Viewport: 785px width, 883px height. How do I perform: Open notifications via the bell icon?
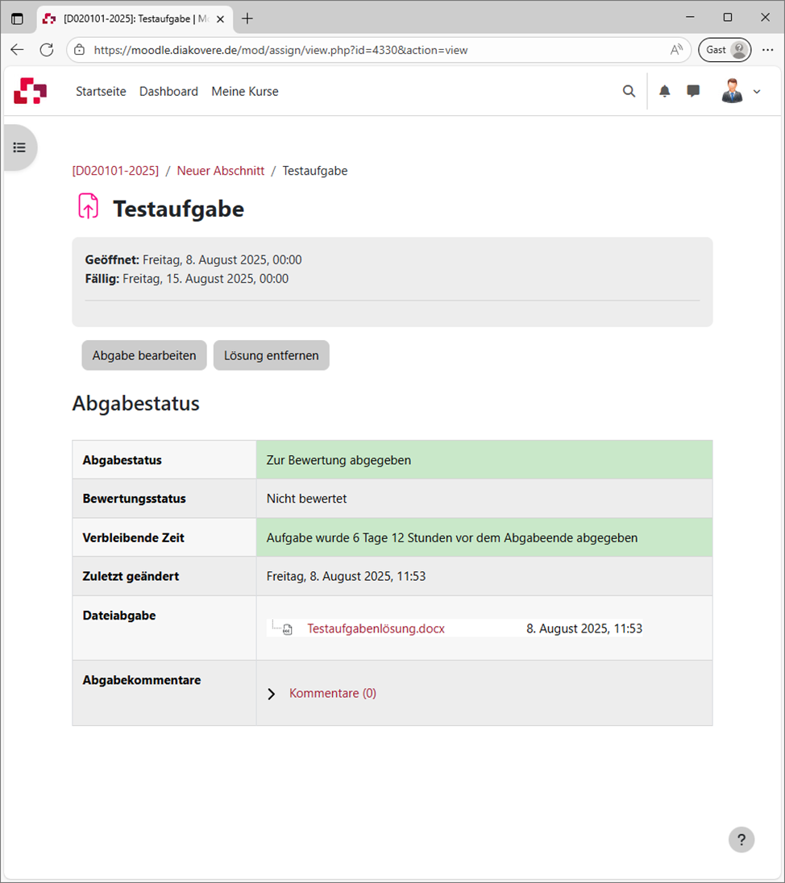click(664, 91)
